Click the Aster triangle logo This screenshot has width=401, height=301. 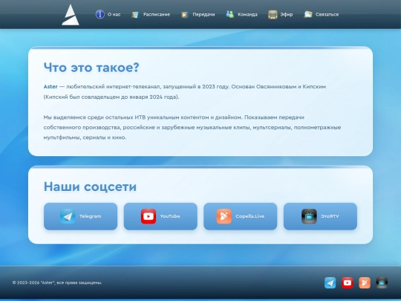tap(71, 15)
